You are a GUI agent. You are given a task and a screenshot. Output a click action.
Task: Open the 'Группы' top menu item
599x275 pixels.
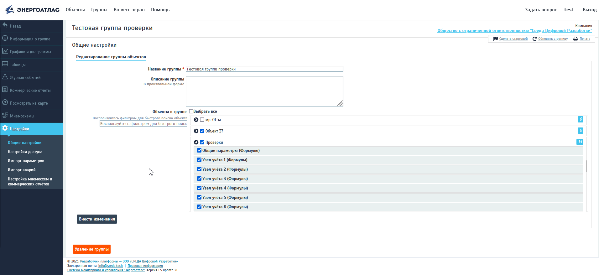(x=99, y=10)
